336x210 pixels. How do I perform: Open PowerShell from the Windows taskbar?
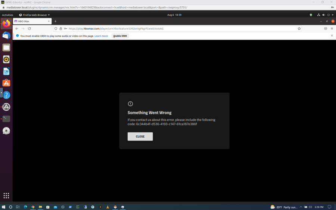(70, 207)
